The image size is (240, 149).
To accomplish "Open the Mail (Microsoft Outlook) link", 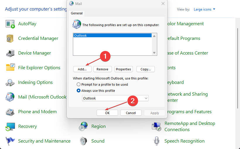I will pos(42,97).
